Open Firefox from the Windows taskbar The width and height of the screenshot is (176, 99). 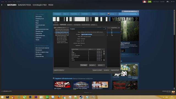pos(59,97)
